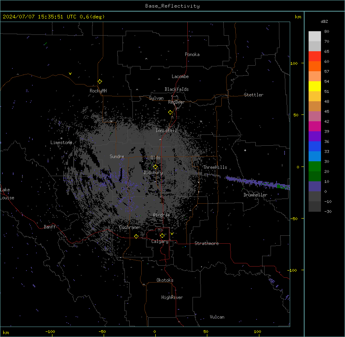Click the Vulcan town label
The width and height of the screenshot is (345, 337).
point(217,317)
